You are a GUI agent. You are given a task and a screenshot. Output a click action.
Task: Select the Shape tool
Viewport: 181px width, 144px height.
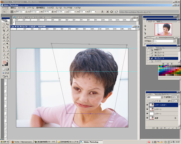click(x=7, y=50)
